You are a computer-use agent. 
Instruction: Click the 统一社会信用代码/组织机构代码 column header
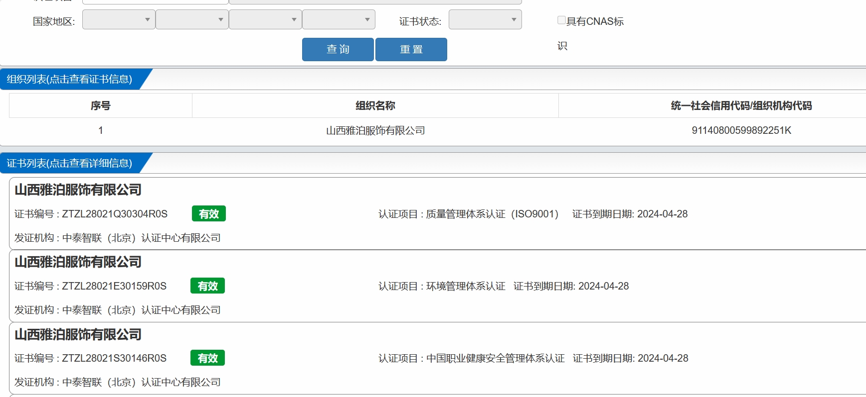coord(741,105)
